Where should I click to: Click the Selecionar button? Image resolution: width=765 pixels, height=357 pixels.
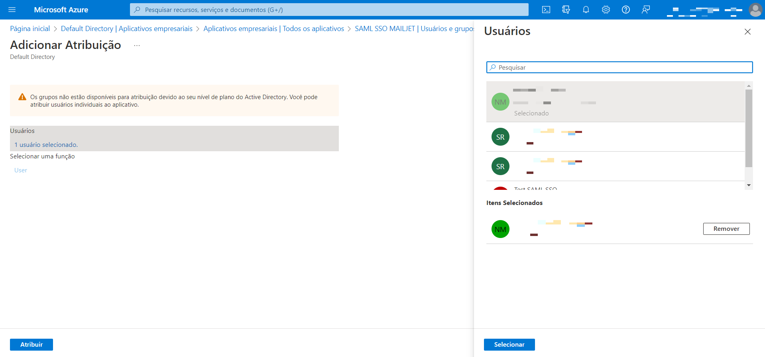click(509, 345)
